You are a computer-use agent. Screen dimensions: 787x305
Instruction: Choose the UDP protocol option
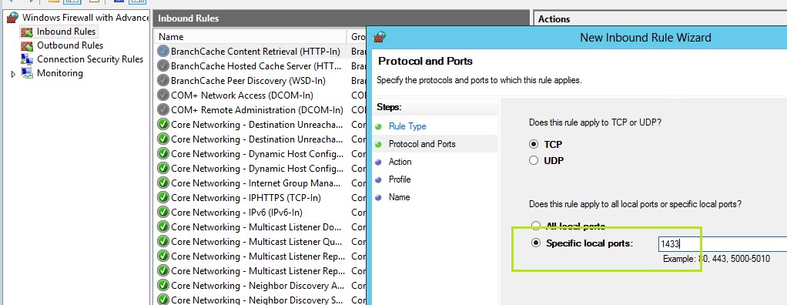[x=534, y=161]
